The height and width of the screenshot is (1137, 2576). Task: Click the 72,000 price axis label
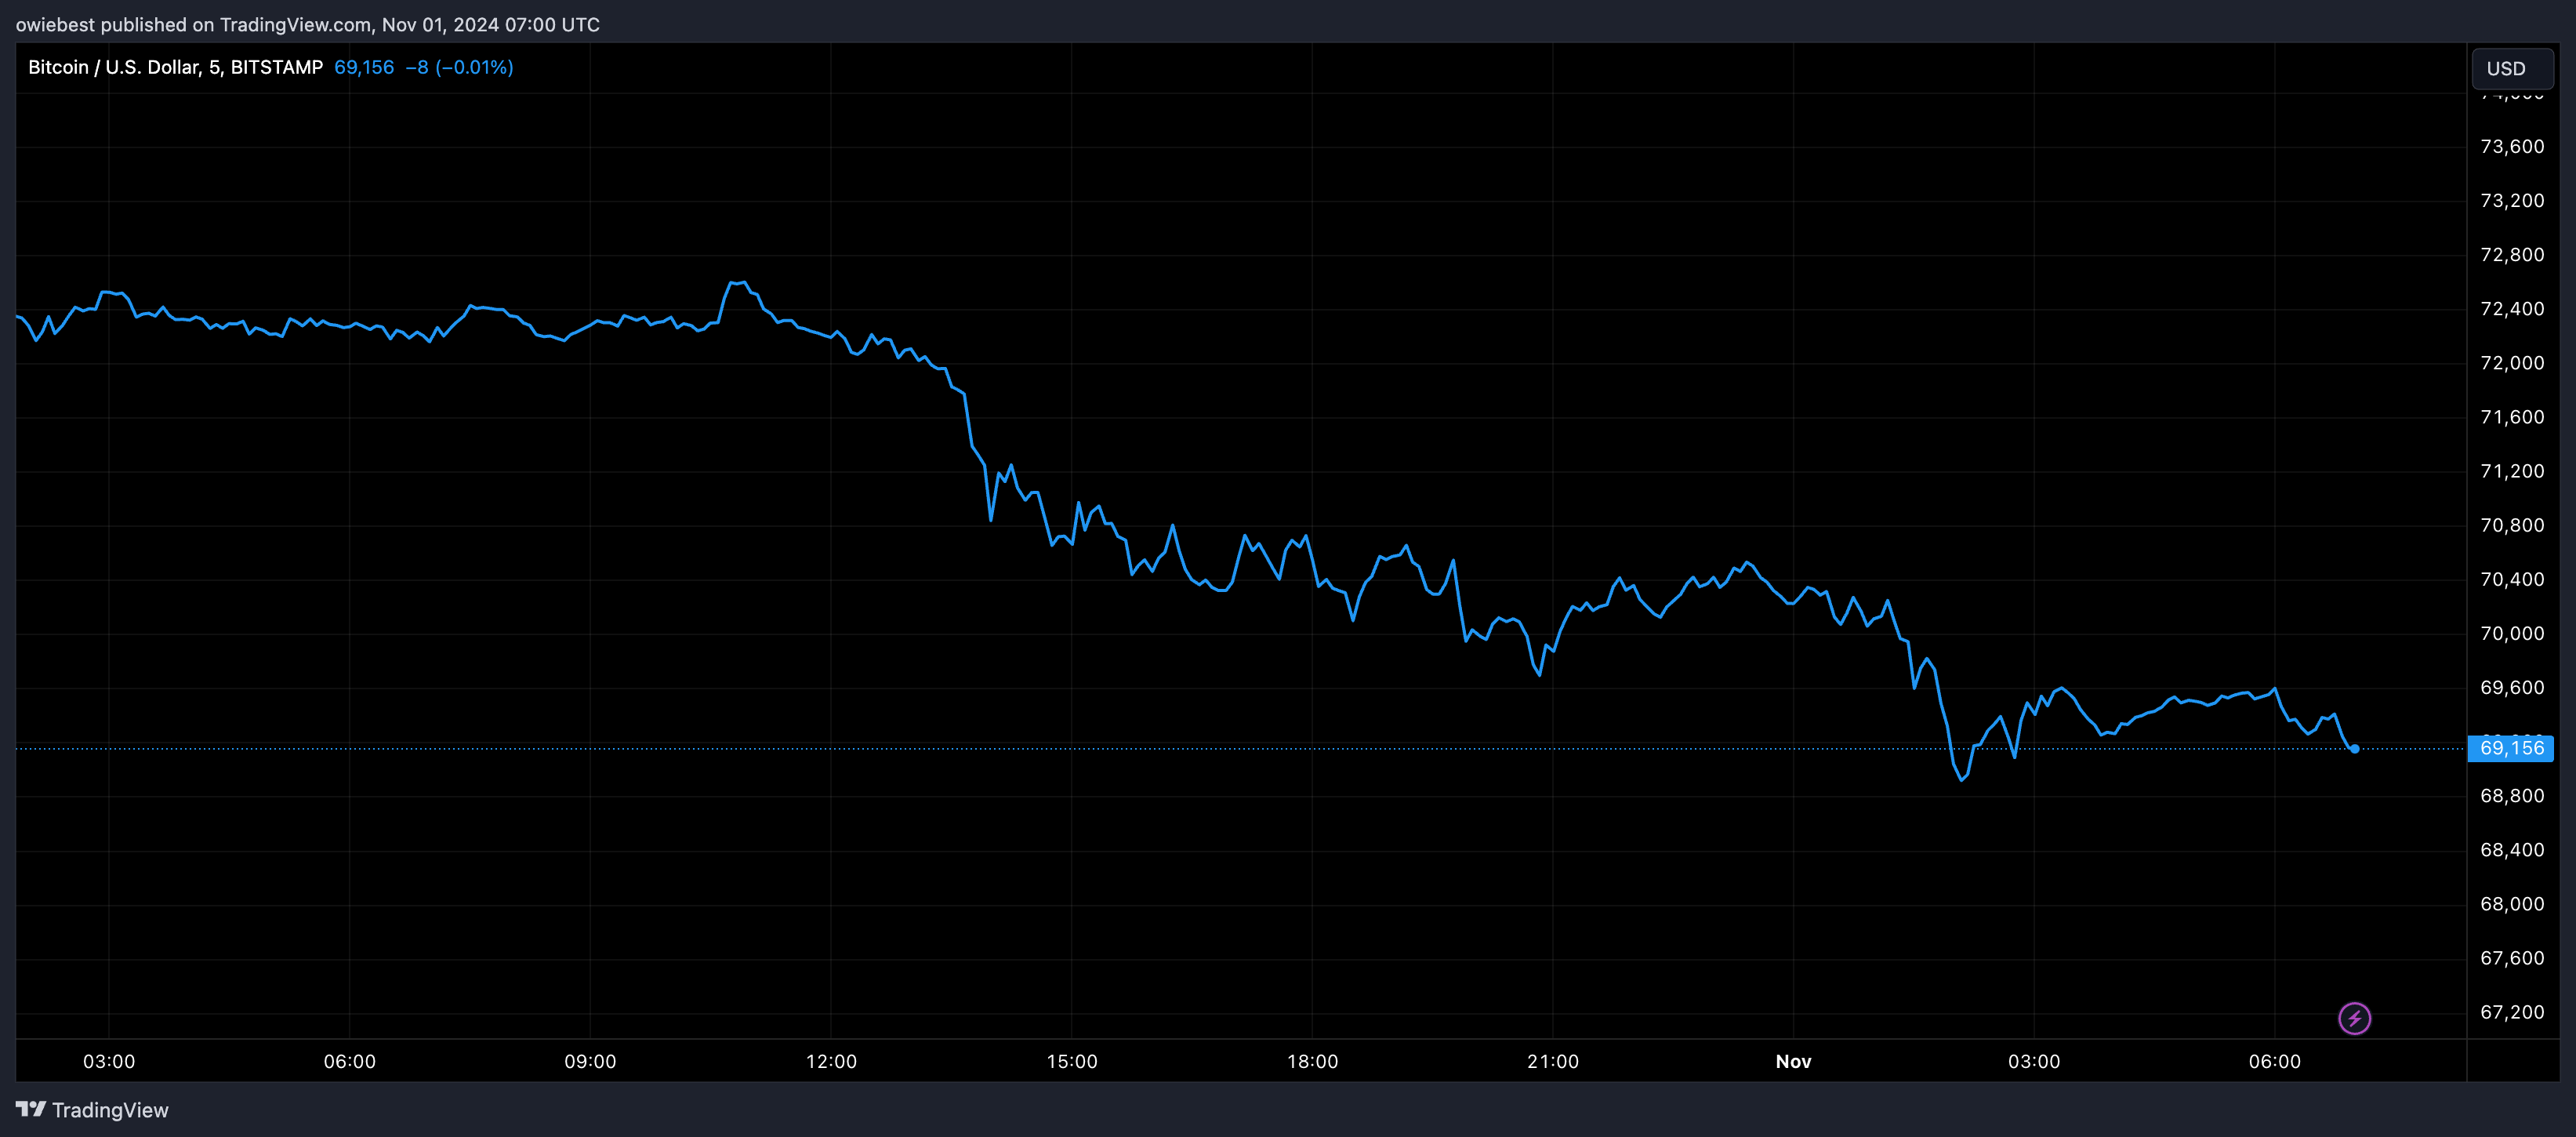coord(2512,363)
